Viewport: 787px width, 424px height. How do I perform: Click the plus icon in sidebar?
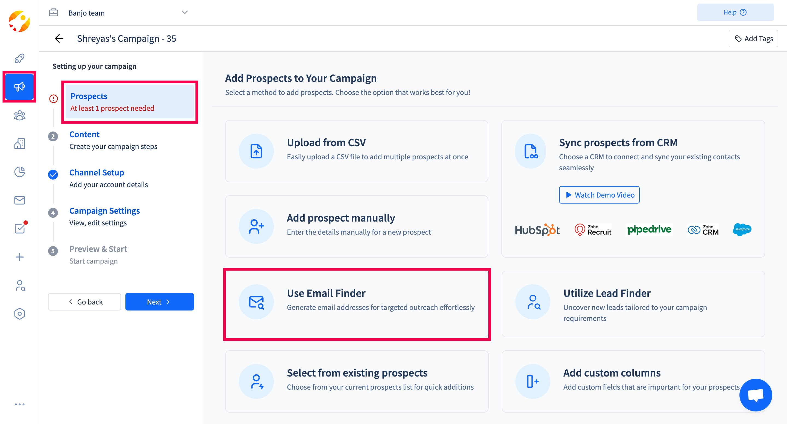[x=19, y=257]
